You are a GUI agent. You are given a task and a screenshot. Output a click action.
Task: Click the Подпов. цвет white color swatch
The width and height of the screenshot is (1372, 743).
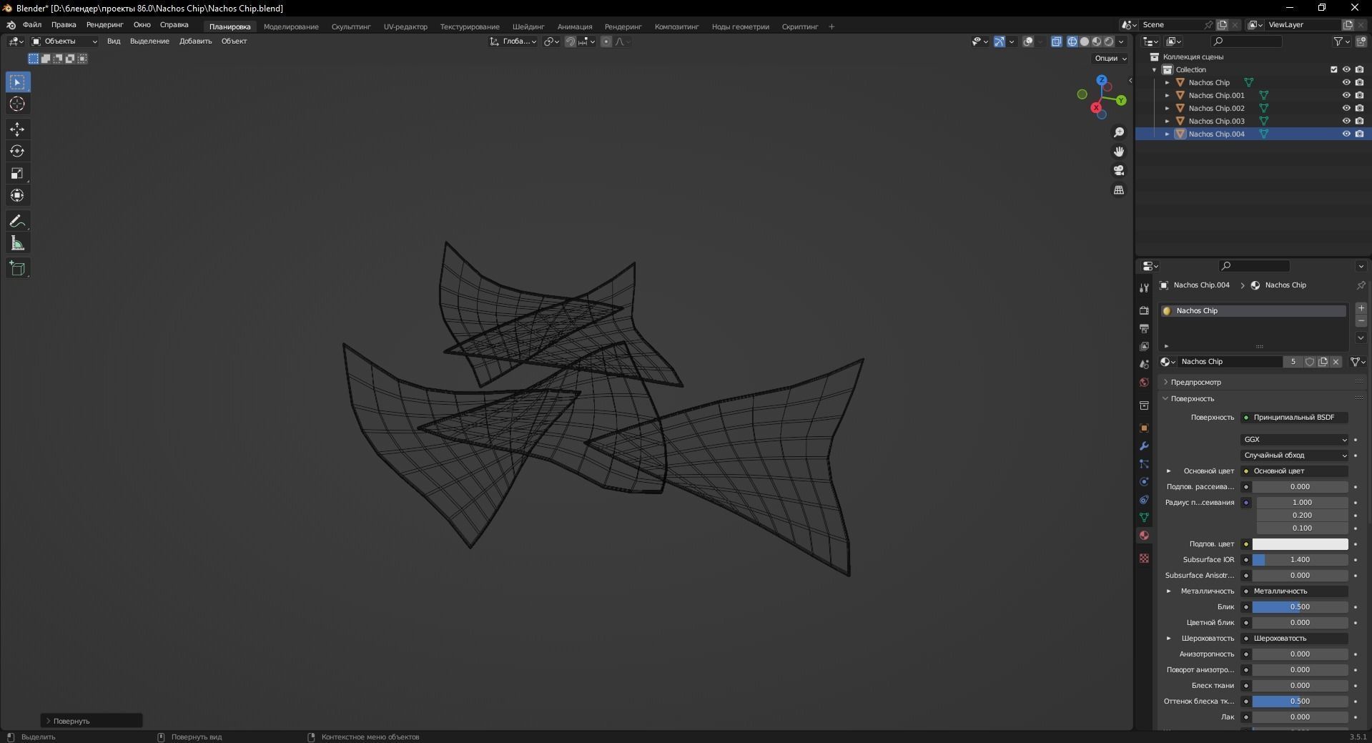pos(1300,544)
